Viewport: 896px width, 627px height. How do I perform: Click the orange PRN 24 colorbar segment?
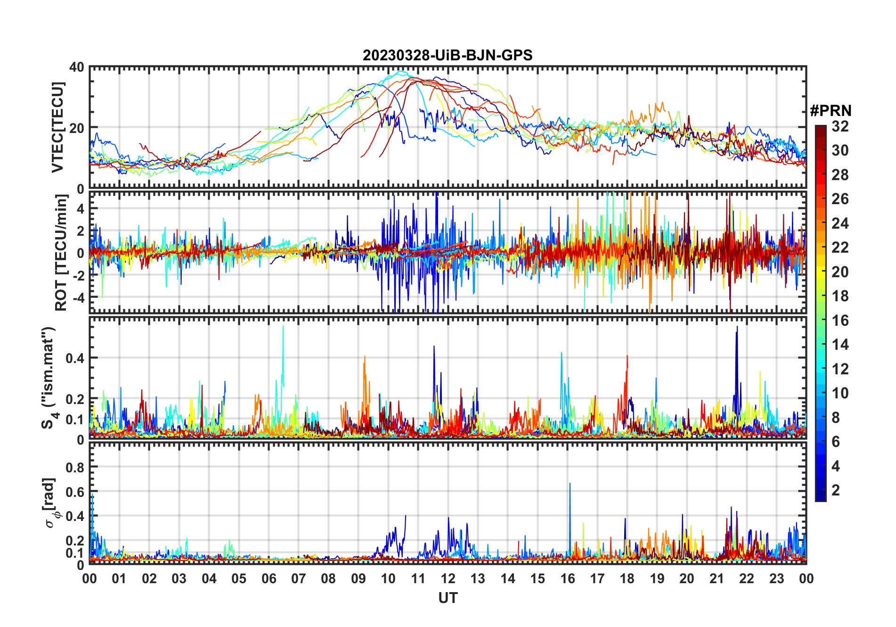click(821, 223)
